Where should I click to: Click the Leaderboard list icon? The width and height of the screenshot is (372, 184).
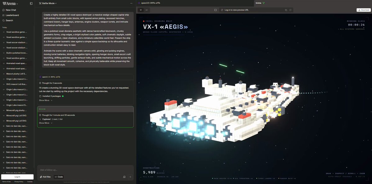pos(3,15)
